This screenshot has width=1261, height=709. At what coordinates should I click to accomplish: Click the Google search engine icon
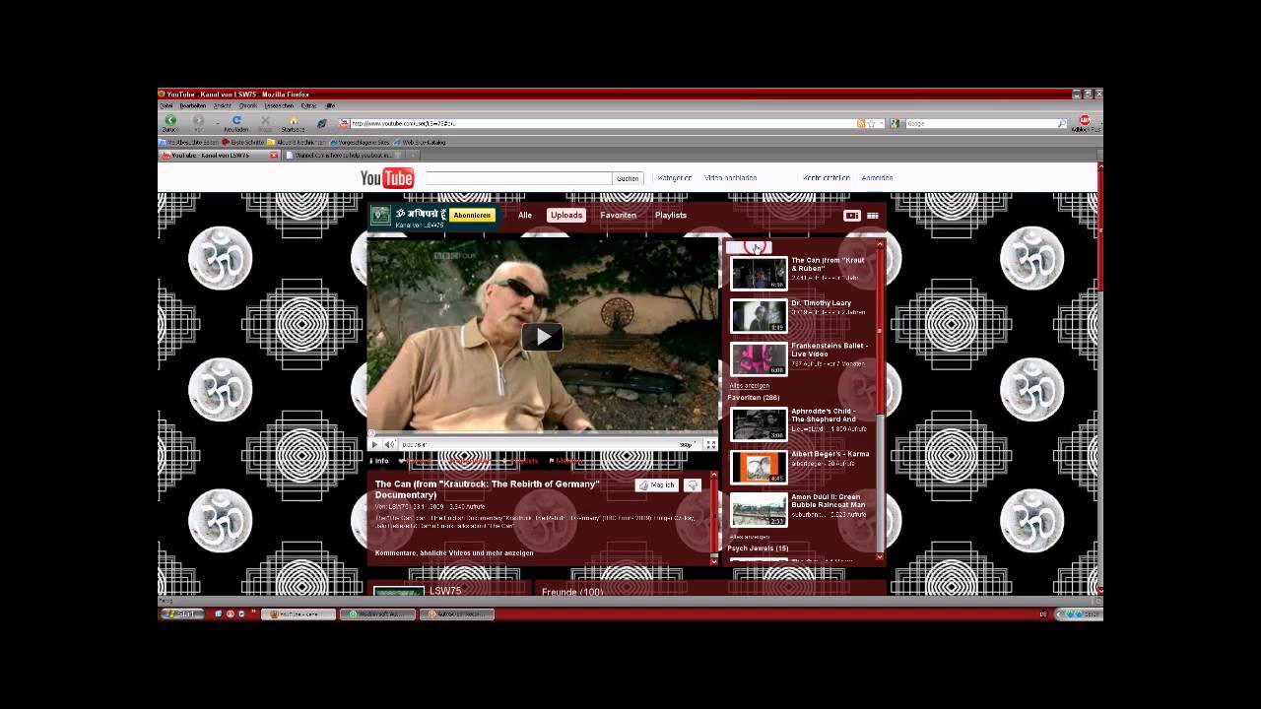click(x=895, y=124)
